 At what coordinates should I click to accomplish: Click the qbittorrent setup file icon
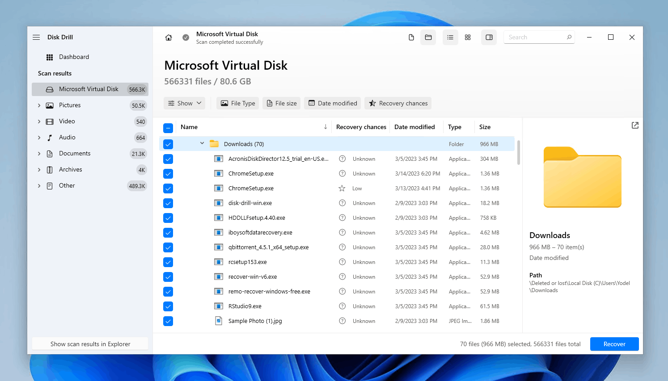click(x=219, y=247)
